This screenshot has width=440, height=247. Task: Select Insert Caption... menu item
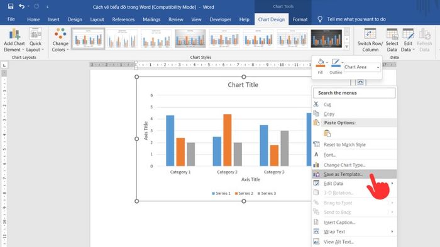354,223
